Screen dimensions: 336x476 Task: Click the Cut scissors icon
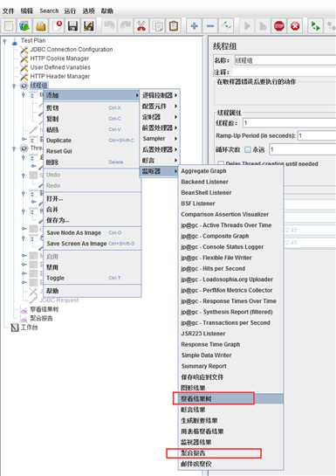(x=141, y=26)
